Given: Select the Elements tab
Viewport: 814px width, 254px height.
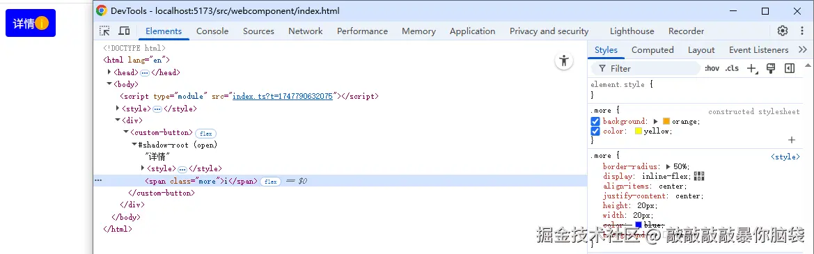Looking at the screenshot, I should 164,31.
